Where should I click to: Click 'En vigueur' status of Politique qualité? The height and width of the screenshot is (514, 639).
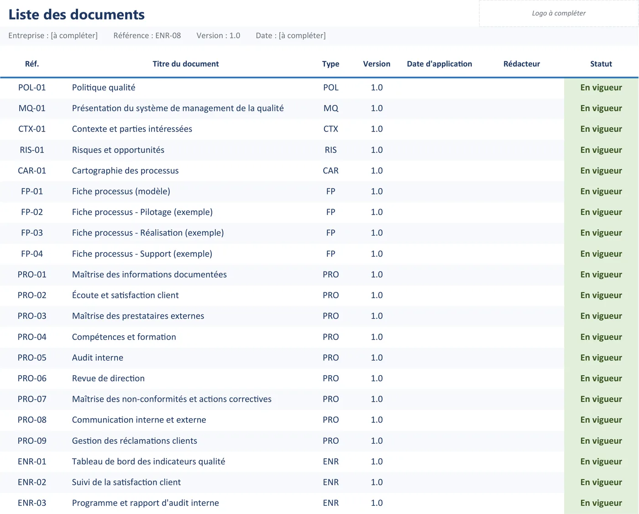coord(601,88)
